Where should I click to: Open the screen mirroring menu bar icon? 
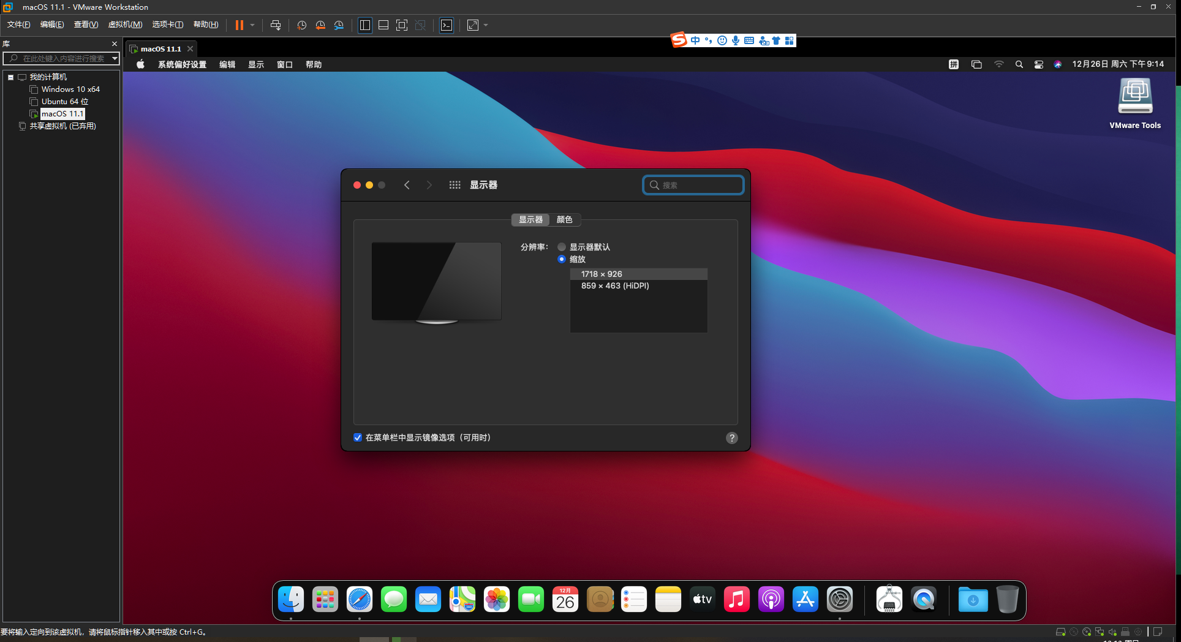pos(976,64)
